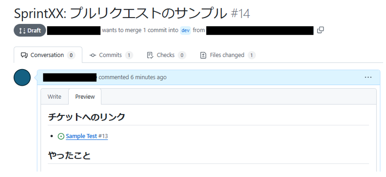Click the redacted commenter username
The height and width of the screenshot is (177, 386).
click(x=70, y=77)
